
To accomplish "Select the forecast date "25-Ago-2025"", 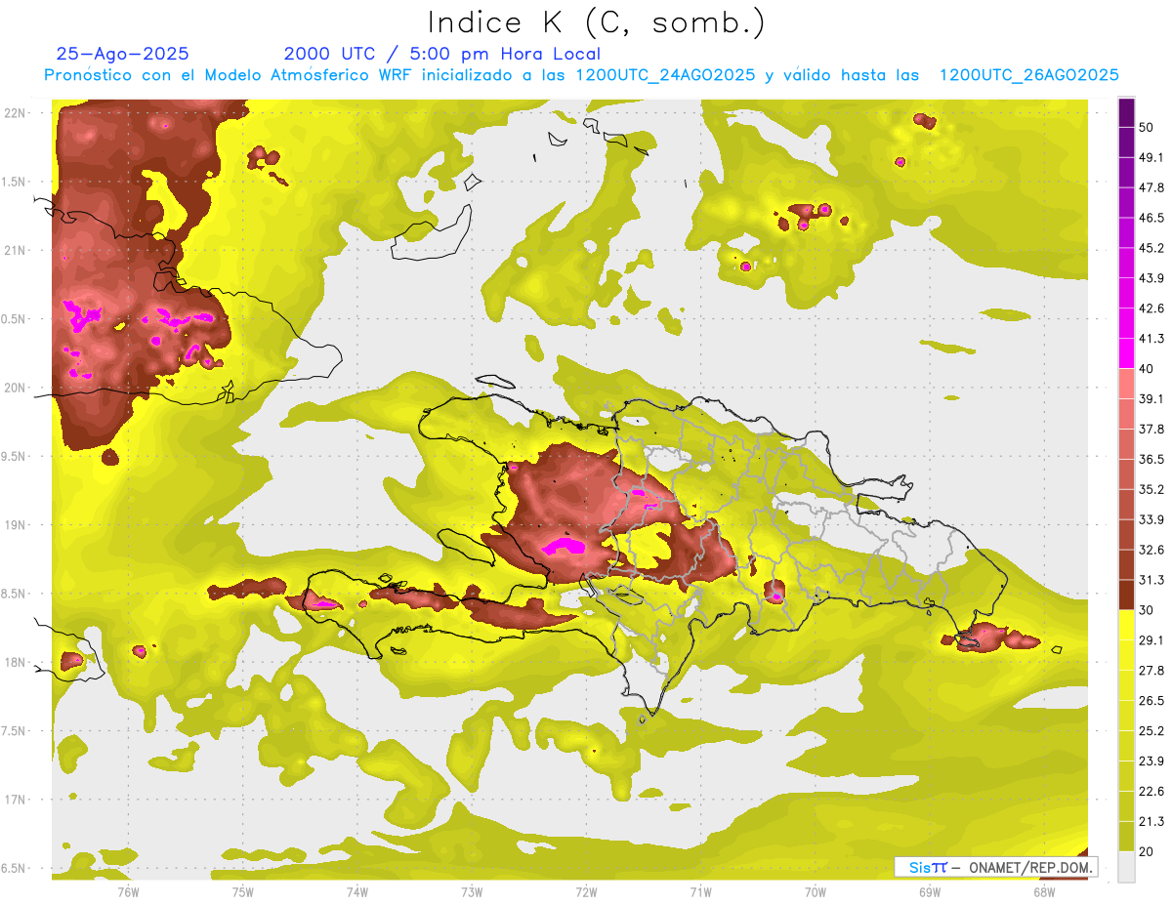I will (x=123, y=54).
